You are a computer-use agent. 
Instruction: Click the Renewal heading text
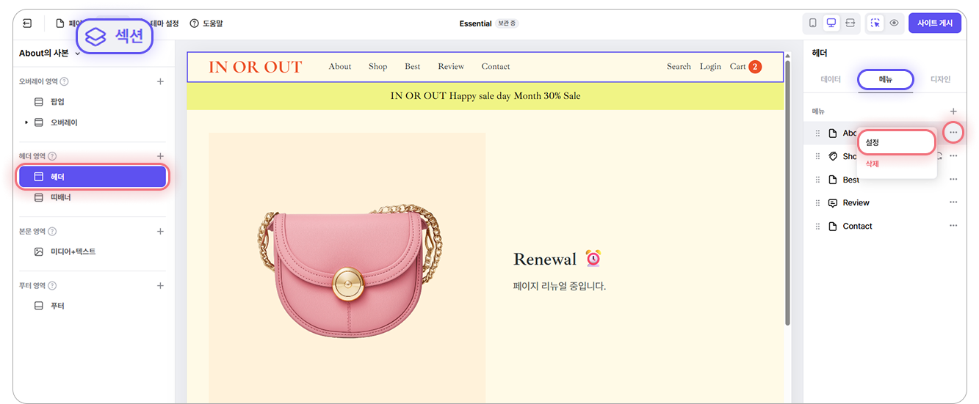coord(544,259)
